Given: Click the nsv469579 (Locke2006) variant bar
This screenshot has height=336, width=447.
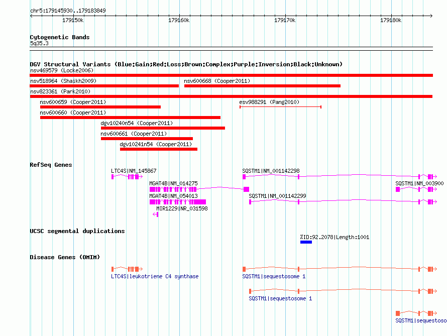Looking at the screenshot, I should coord(231,75).
